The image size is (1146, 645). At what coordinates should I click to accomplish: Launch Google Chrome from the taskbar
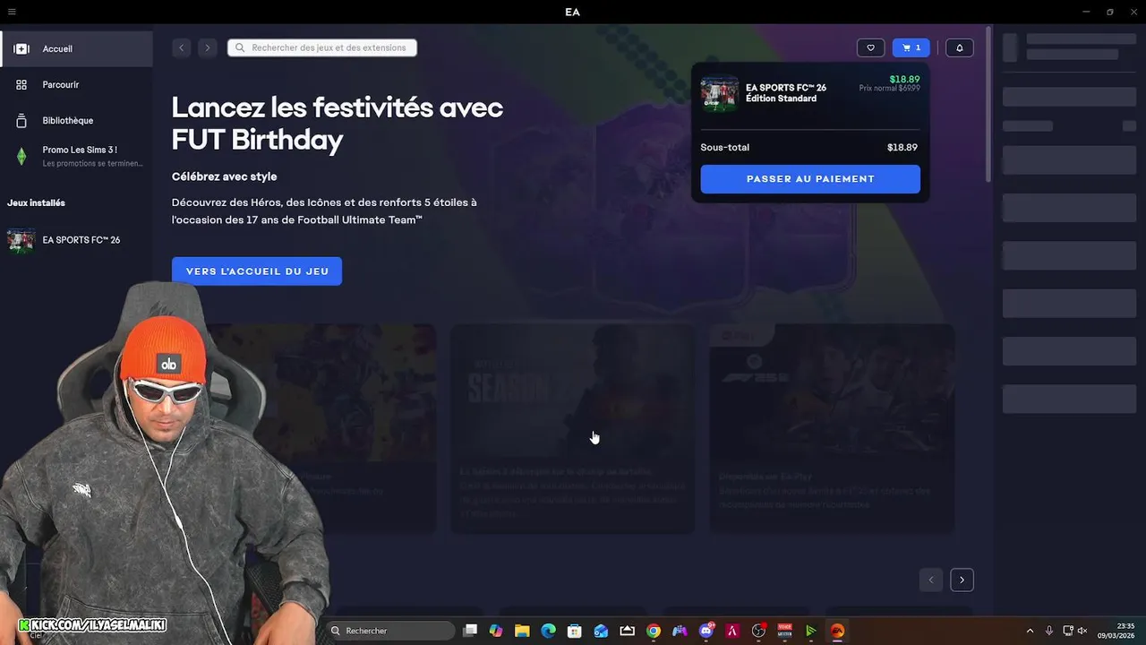coord(654,631)
